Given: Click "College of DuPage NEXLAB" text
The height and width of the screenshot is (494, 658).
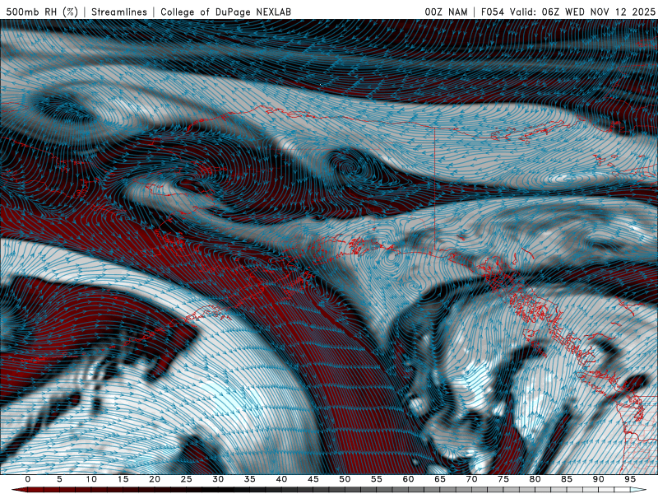Looking at the screenshot, I should [225, 12].
